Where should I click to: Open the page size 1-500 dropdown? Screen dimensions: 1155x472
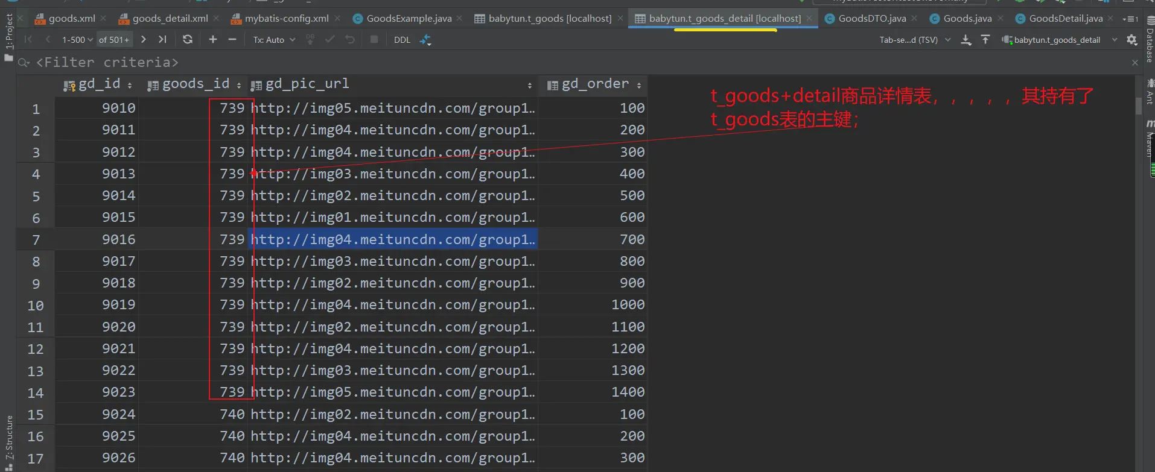coord(77,40)
